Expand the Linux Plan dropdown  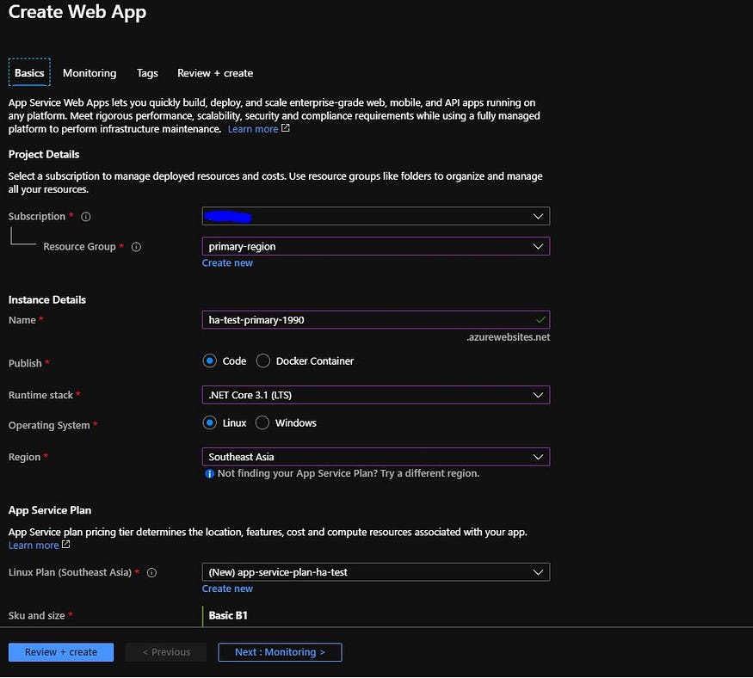point(376,572)
